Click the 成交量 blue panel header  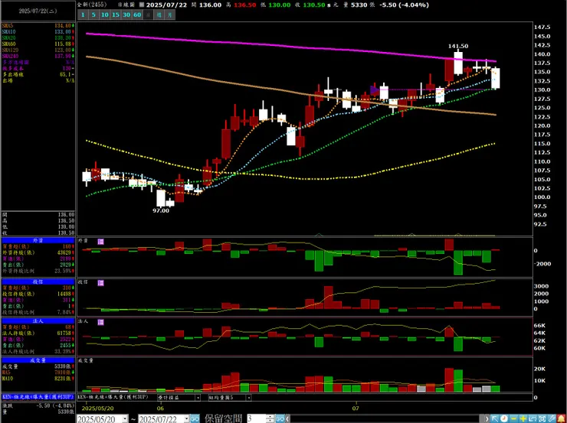[x=38, y=360]
